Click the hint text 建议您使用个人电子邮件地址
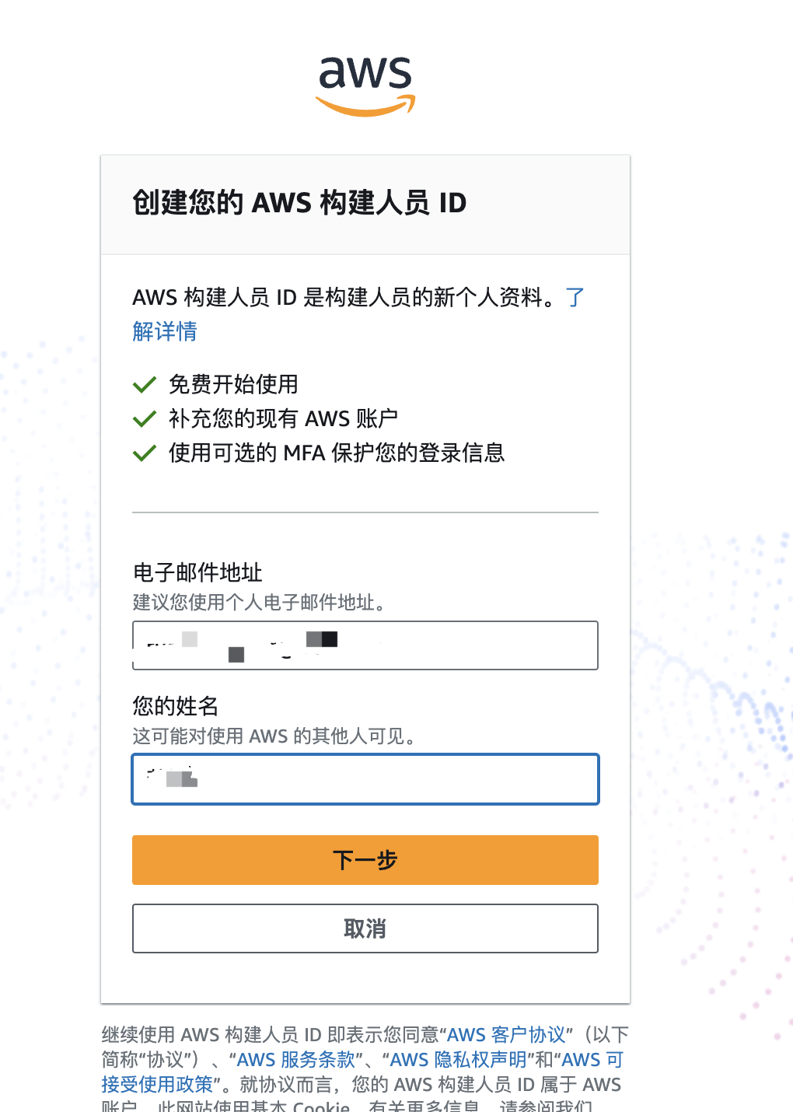Screen dimensions: 793x1112 pyautogui.click(x=259, y=603)
